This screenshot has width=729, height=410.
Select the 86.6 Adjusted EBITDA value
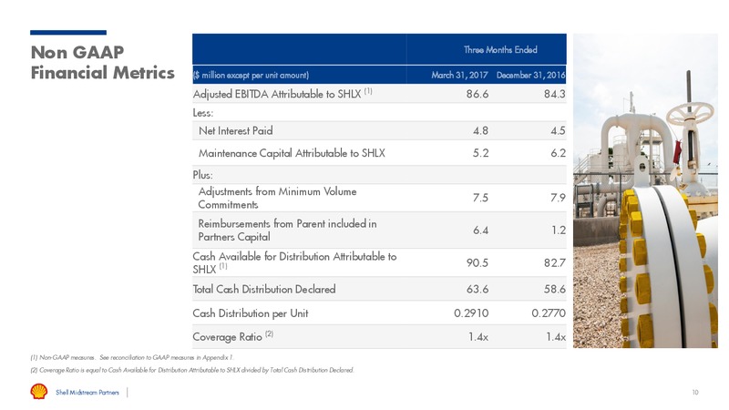point(477,94)
